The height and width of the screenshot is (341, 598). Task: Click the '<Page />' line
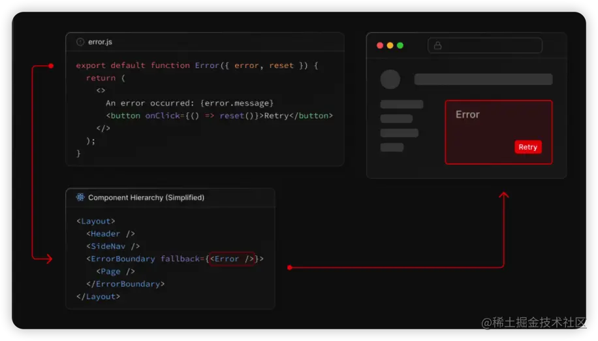(x=116, y=272)
